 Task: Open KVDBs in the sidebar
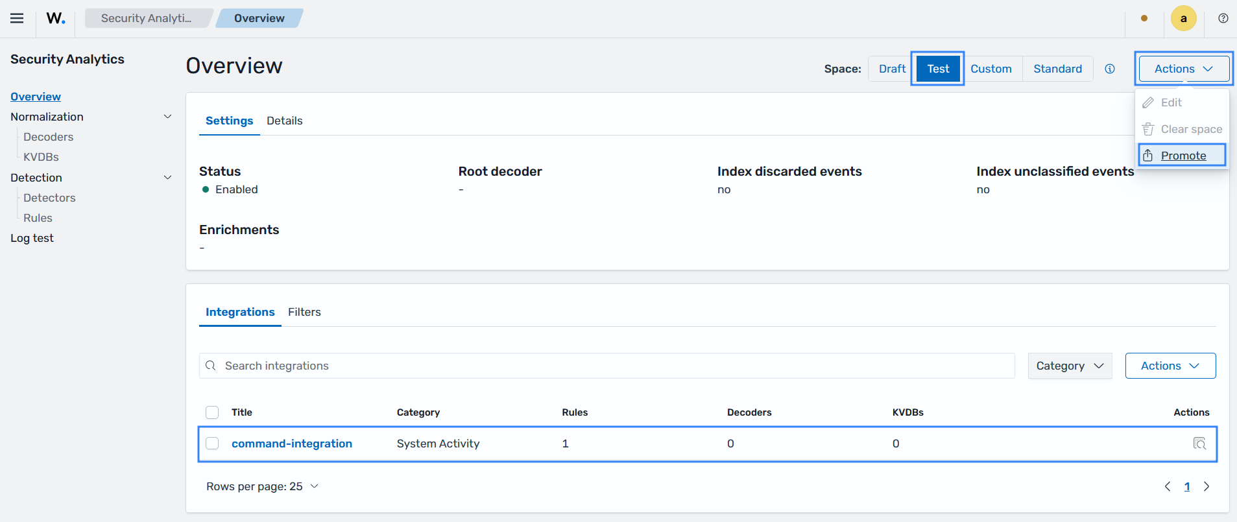tap(41, 157)
